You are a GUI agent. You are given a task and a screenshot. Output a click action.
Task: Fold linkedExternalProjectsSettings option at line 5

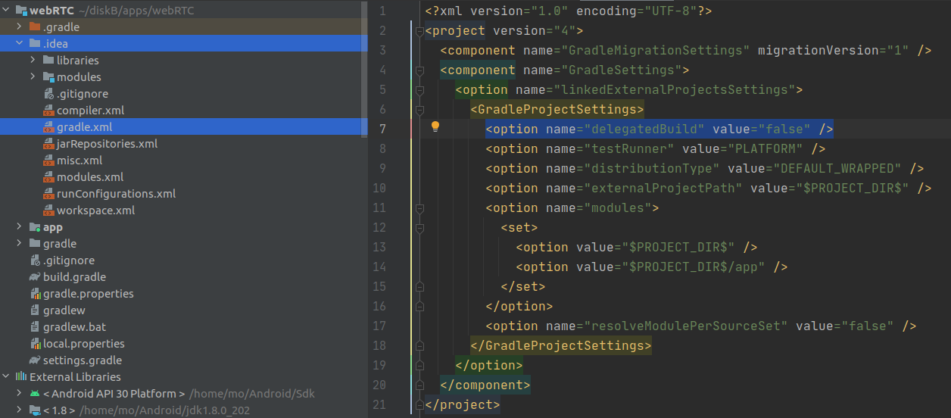tap(419, 90)
